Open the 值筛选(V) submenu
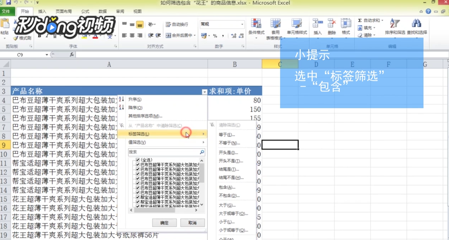The image size is (449, 240). [162, 142]
